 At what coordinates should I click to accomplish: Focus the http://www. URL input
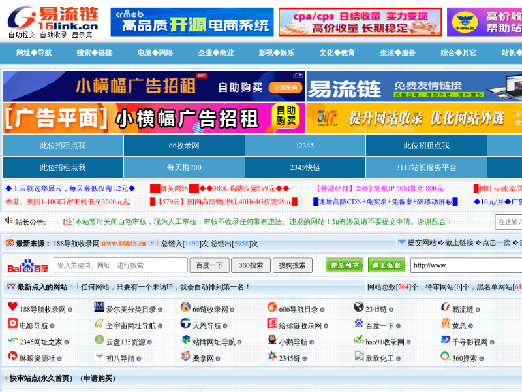coord(466,265)
